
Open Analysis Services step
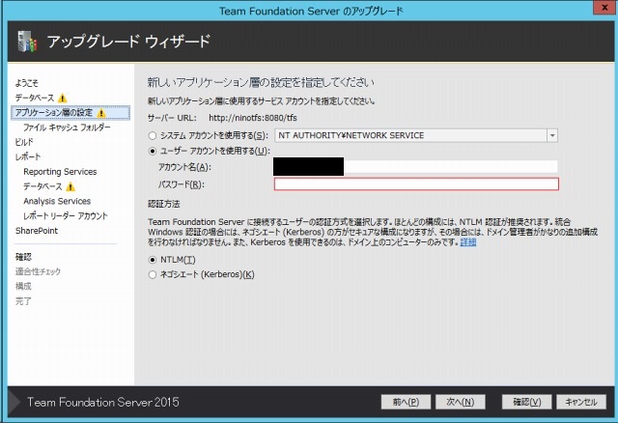(57, 201)
